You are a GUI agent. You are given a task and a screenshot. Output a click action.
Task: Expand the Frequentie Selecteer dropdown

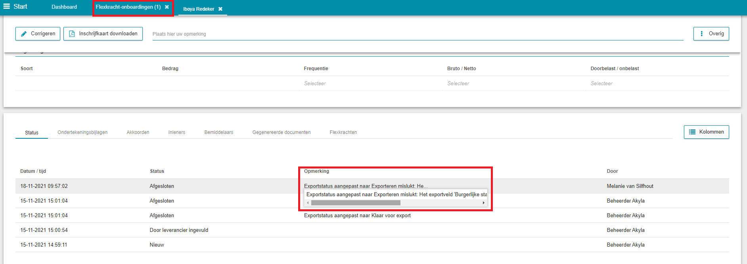pos(315,84)
